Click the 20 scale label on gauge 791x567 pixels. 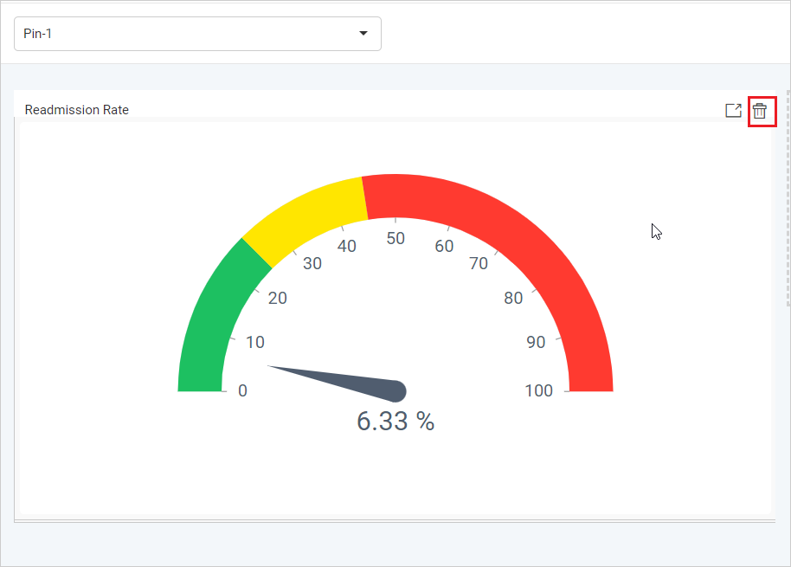tap(278, 298)
